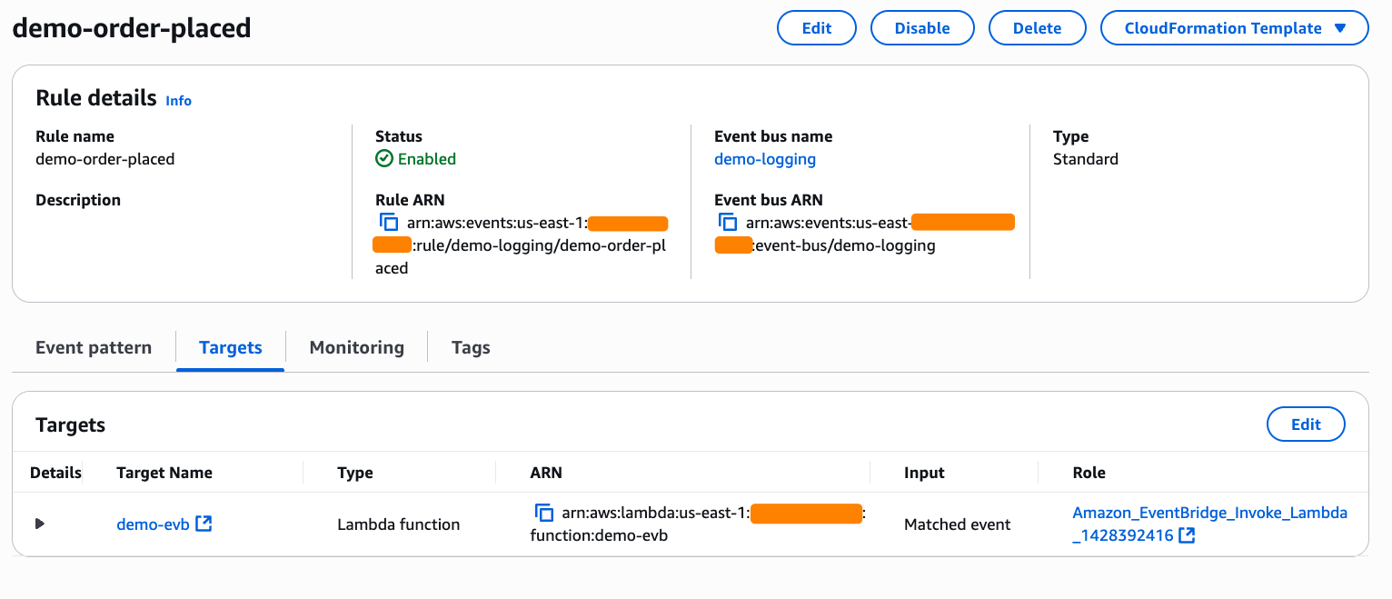Edit targets with Targets Edit button

pyautogui.click(x=1306, y=424)
